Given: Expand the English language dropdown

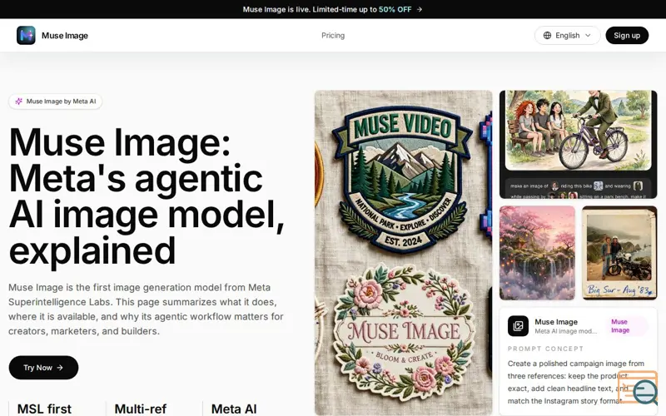Looking at the screenshot, I should pyautogui.click(x=568, y=35).
